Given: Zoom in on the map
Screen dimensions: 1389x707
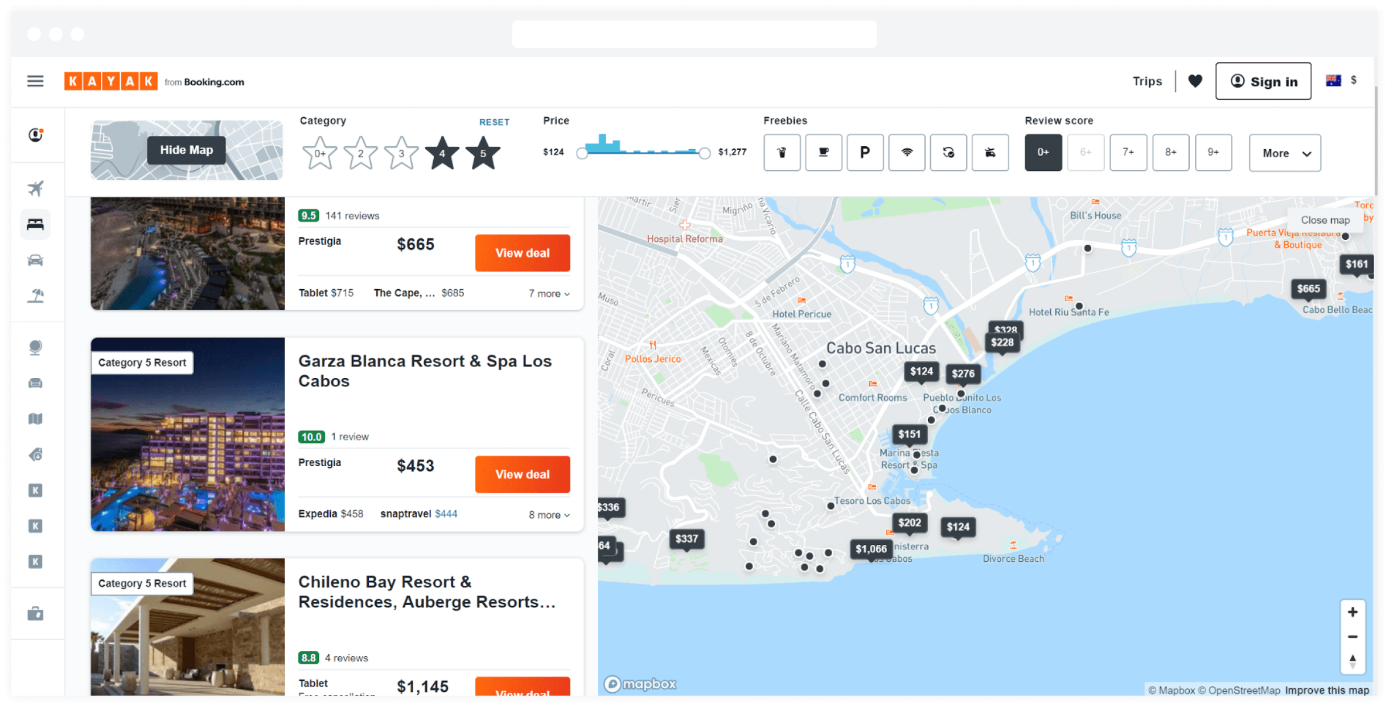Looking at the screenshot, I should 1353,613.
